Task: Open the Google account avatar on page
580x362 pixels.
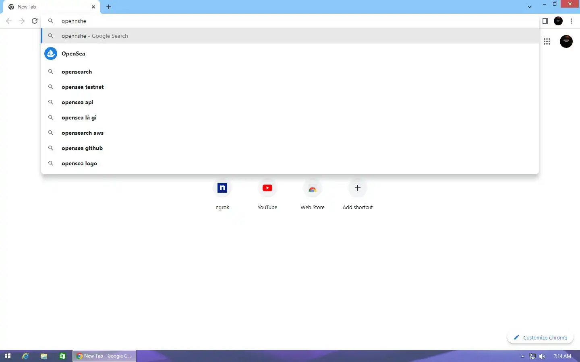Action: pos(566,41)
